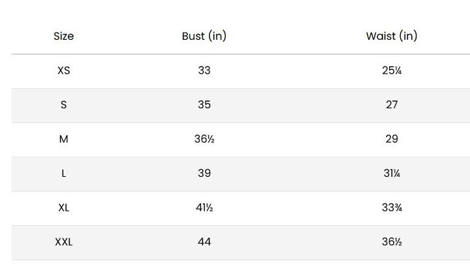Select the XS size cell
The image size is (470, 265).
pos(63,70)
